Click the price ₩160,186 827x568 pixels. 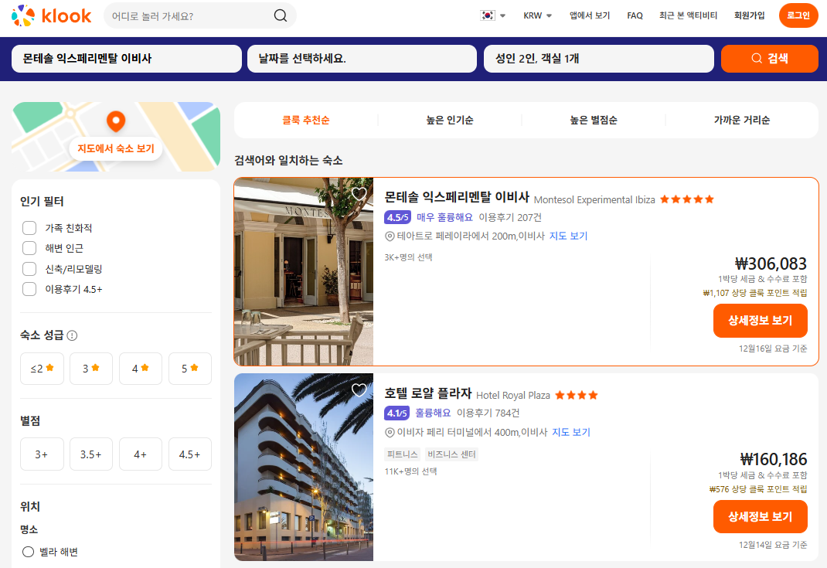(x=773, y=459)
